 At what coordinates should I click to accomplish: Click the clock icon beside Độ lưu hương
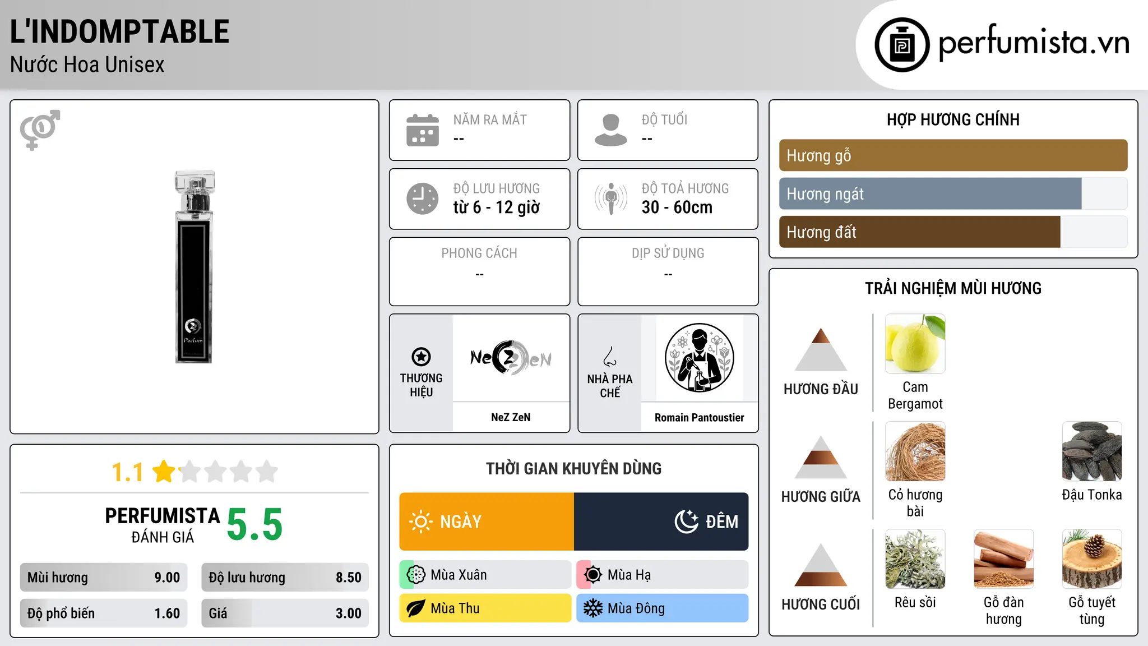click(x=423, y=199)
